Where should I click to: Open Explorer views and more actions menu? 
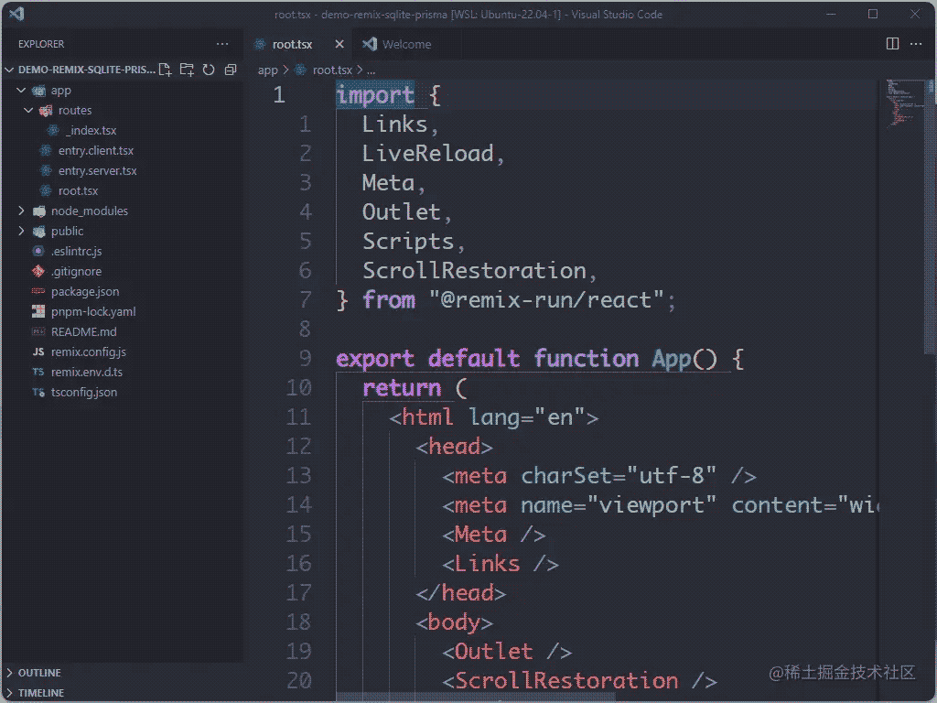pyautogui.click(x=222, y=44)
